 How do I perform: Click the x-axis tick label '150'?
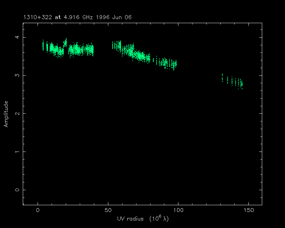[x=248, y=210]
